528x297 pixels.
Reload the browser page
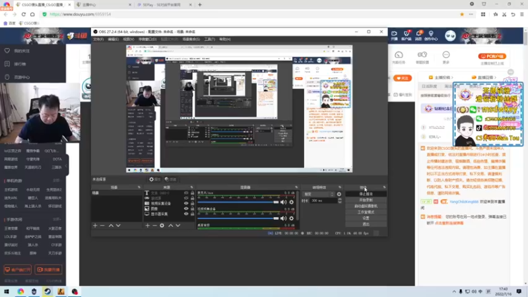pos(24,14)
